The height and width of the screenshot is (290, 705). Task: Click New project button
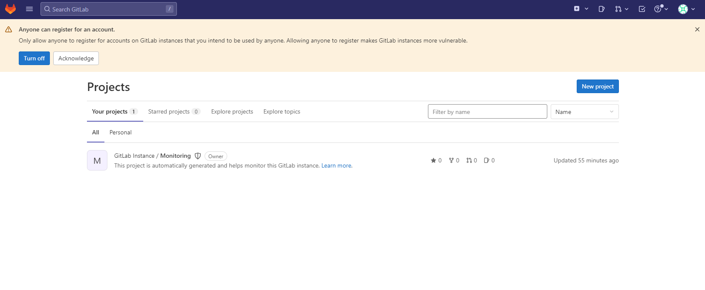pyautogui.click(x=598, y=86)
